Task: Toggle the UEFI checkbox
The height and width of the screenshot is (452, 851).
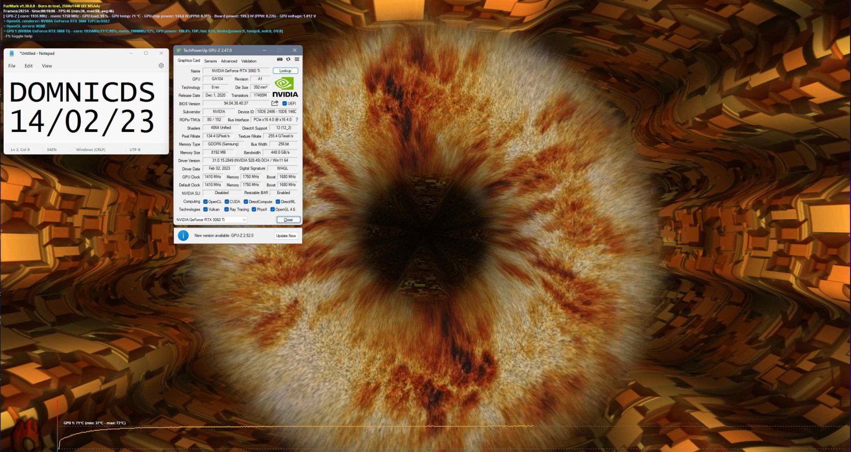Action: pyautogui.click(x=285, y=104)
